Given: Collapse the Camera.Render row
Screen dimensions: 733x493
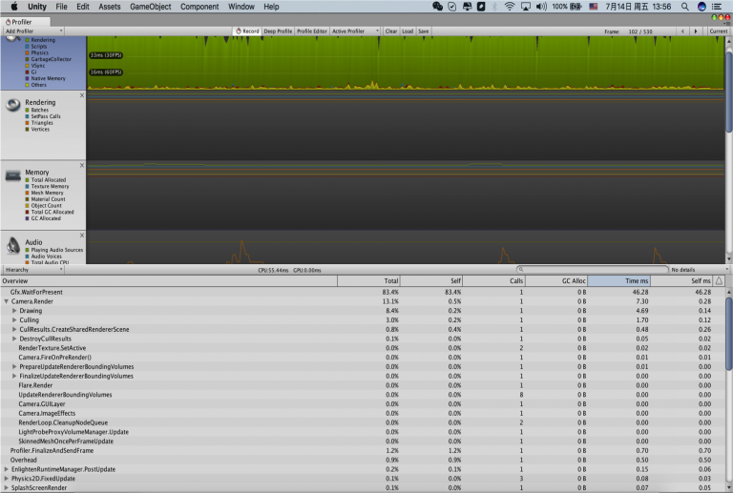Looking at the screenshot, I should pyautogui.click(x=6, y=301).
